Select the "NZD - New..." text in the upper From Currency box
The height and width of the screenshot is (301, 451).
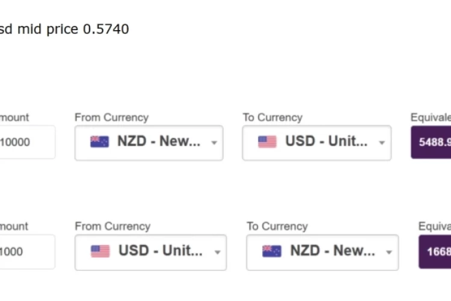click(x=159, y=141)
